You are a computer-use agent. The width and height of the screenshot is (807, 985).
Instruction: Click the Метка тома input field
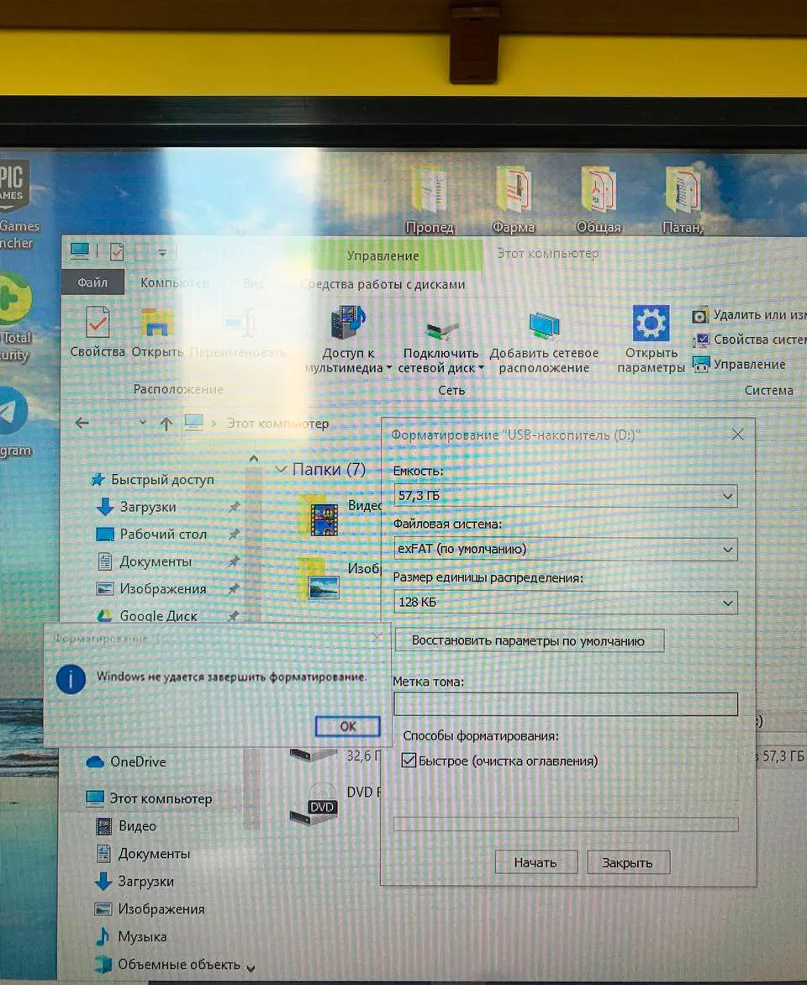(566, 704)
